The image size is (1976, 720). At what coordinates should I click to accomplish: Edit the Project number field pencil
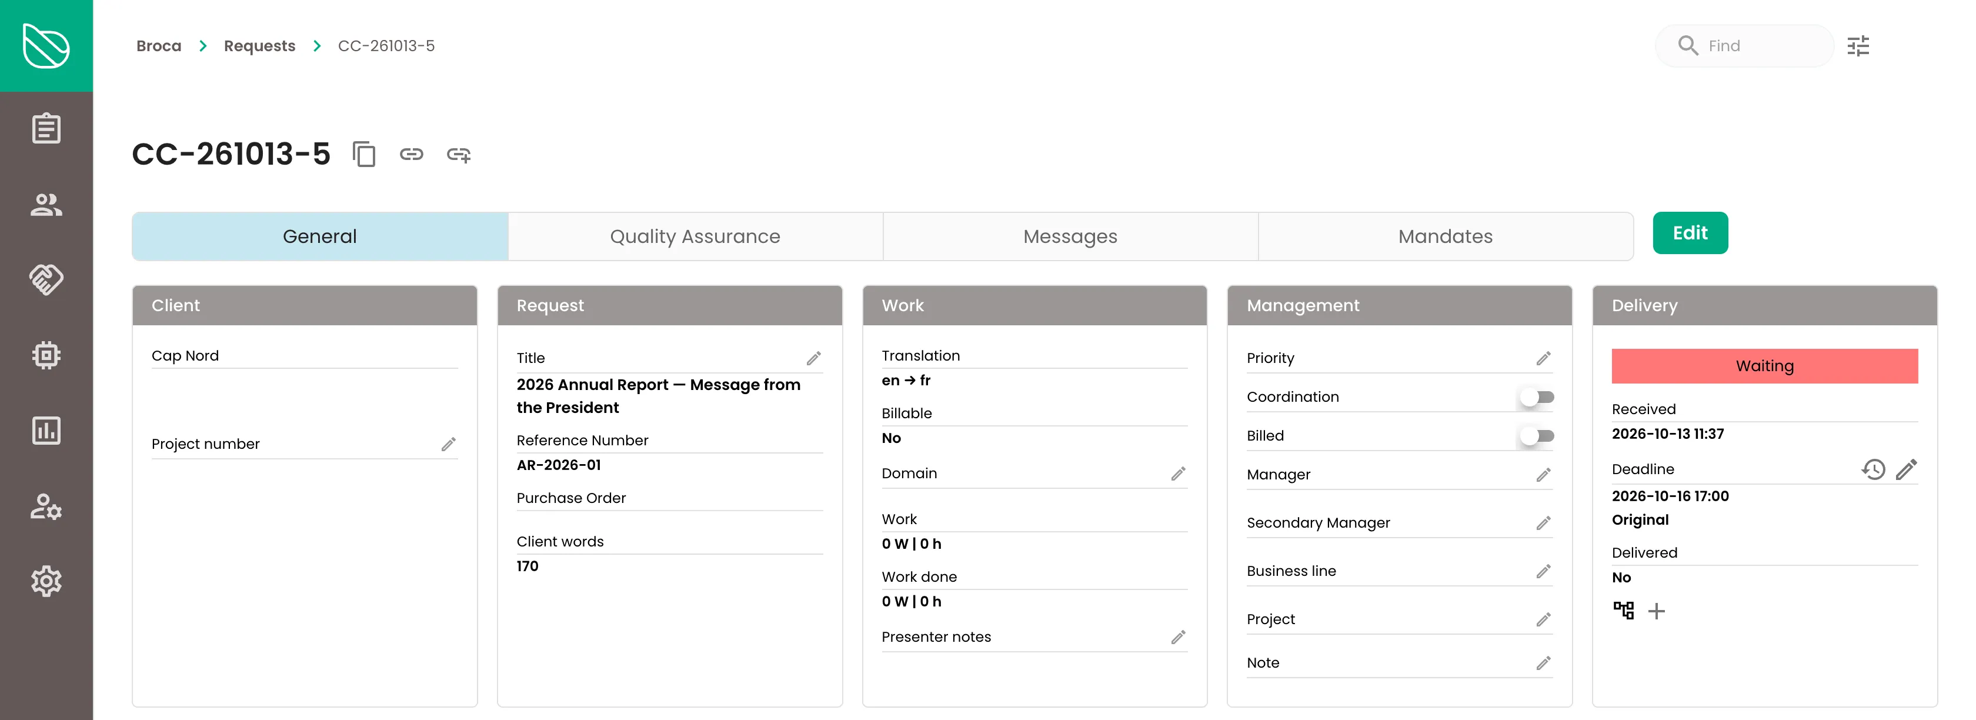tap(448, 445)
